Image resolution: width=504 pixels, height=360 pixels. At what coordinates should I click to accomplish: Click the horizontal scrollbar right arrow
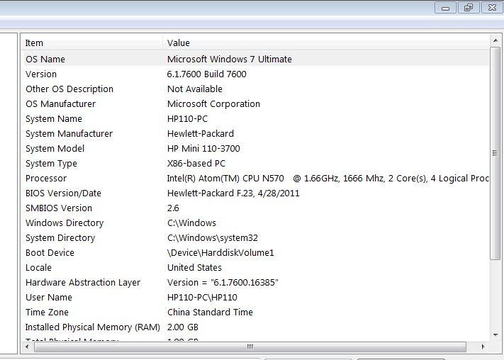click(x=483, y=347)
